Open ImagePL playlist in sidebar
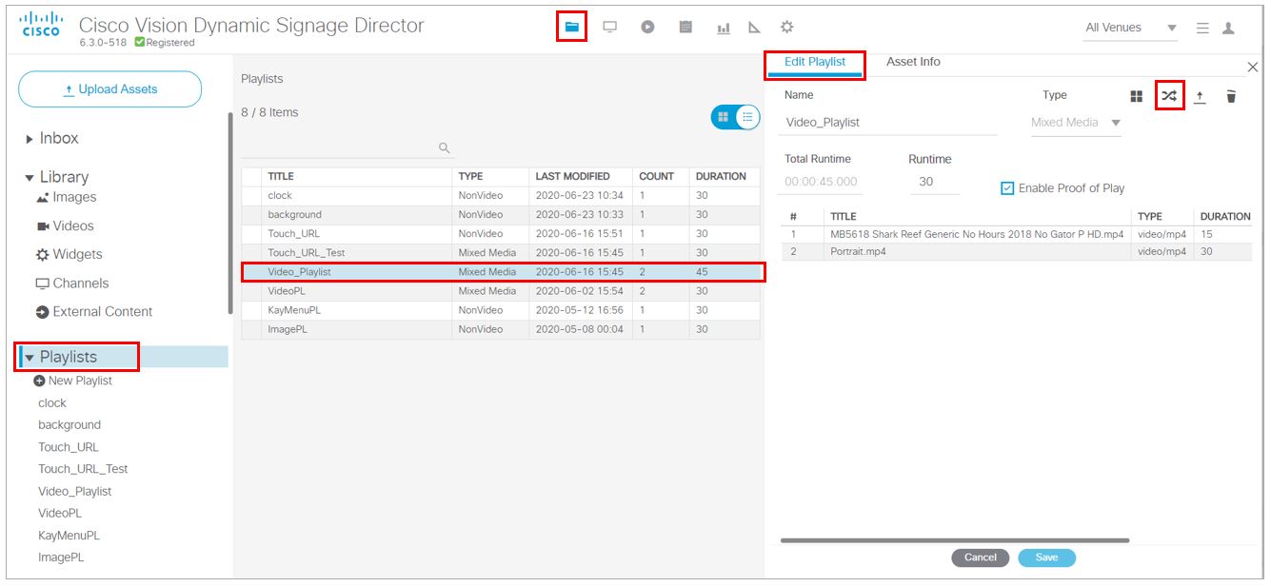The height and width of the screenshot is (587, 1271). point(61,558)
